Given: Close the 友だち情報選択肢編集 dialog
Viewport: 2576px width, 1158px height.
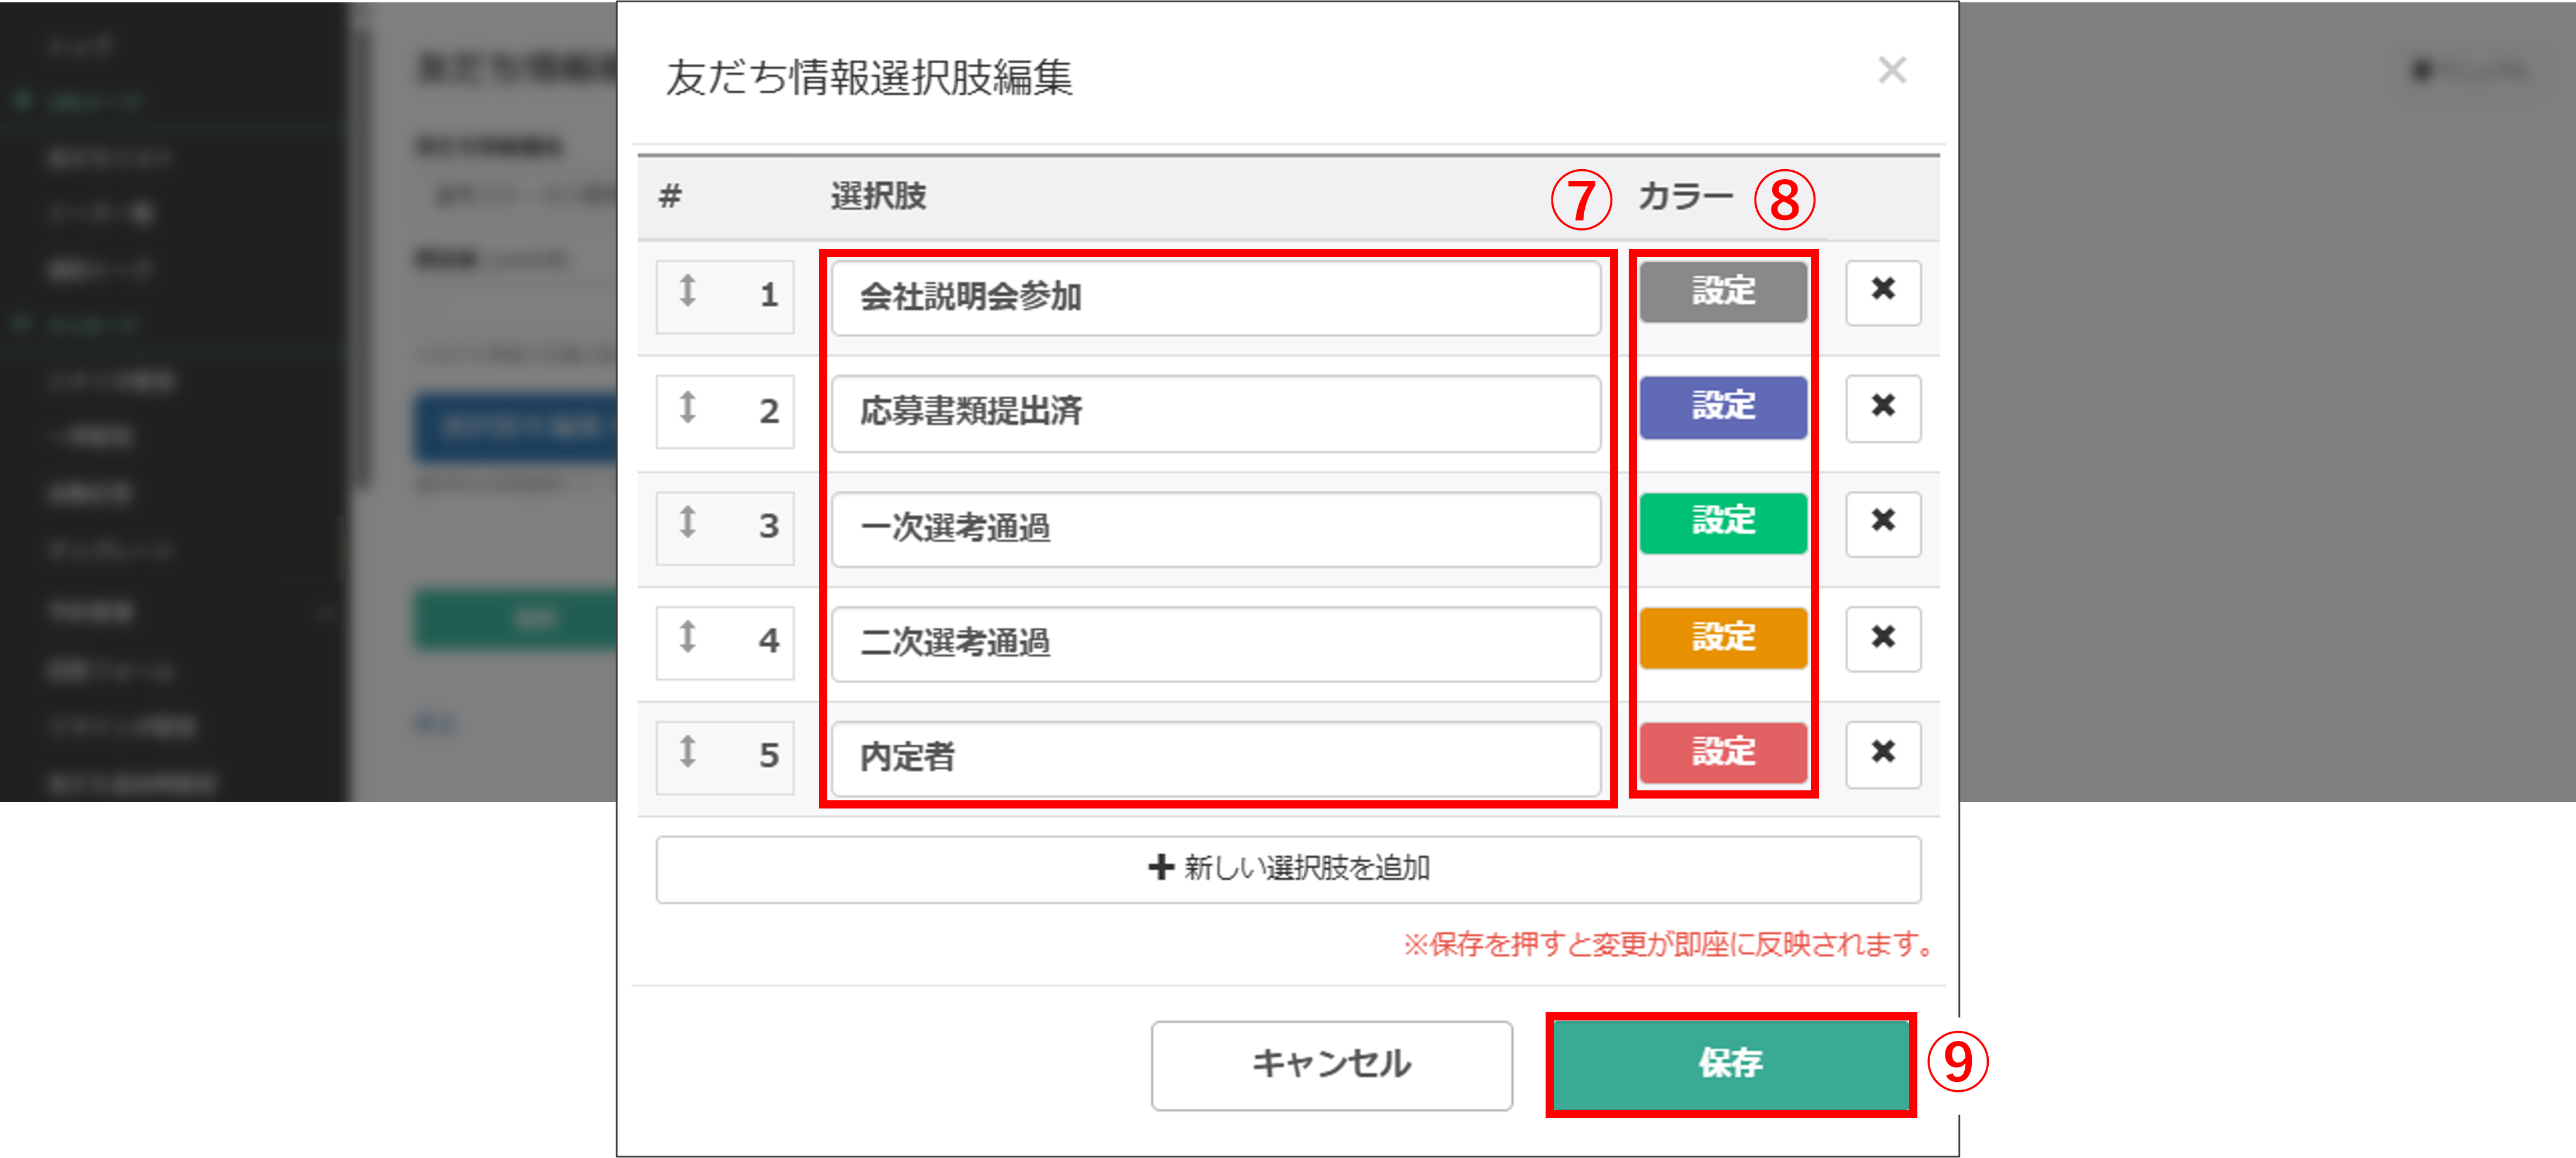Looking at the screenshot, I should point(1893,71).
